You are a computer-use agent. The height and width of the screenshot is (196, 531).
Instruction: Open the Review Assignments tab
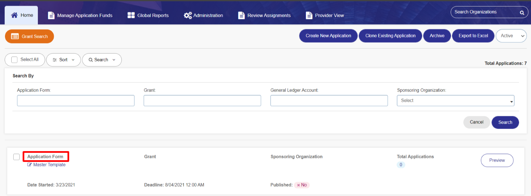[x=264, y=15]
